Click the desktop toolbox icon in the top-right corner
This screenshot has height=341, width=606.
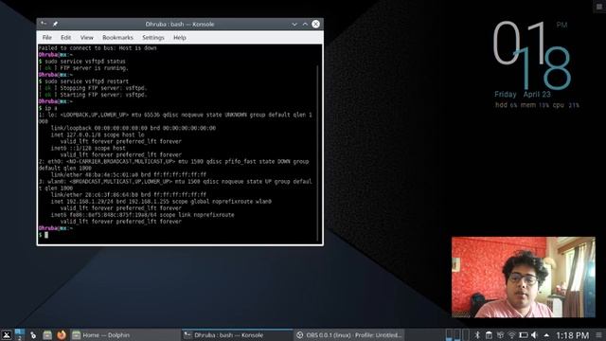click(599, 7)
